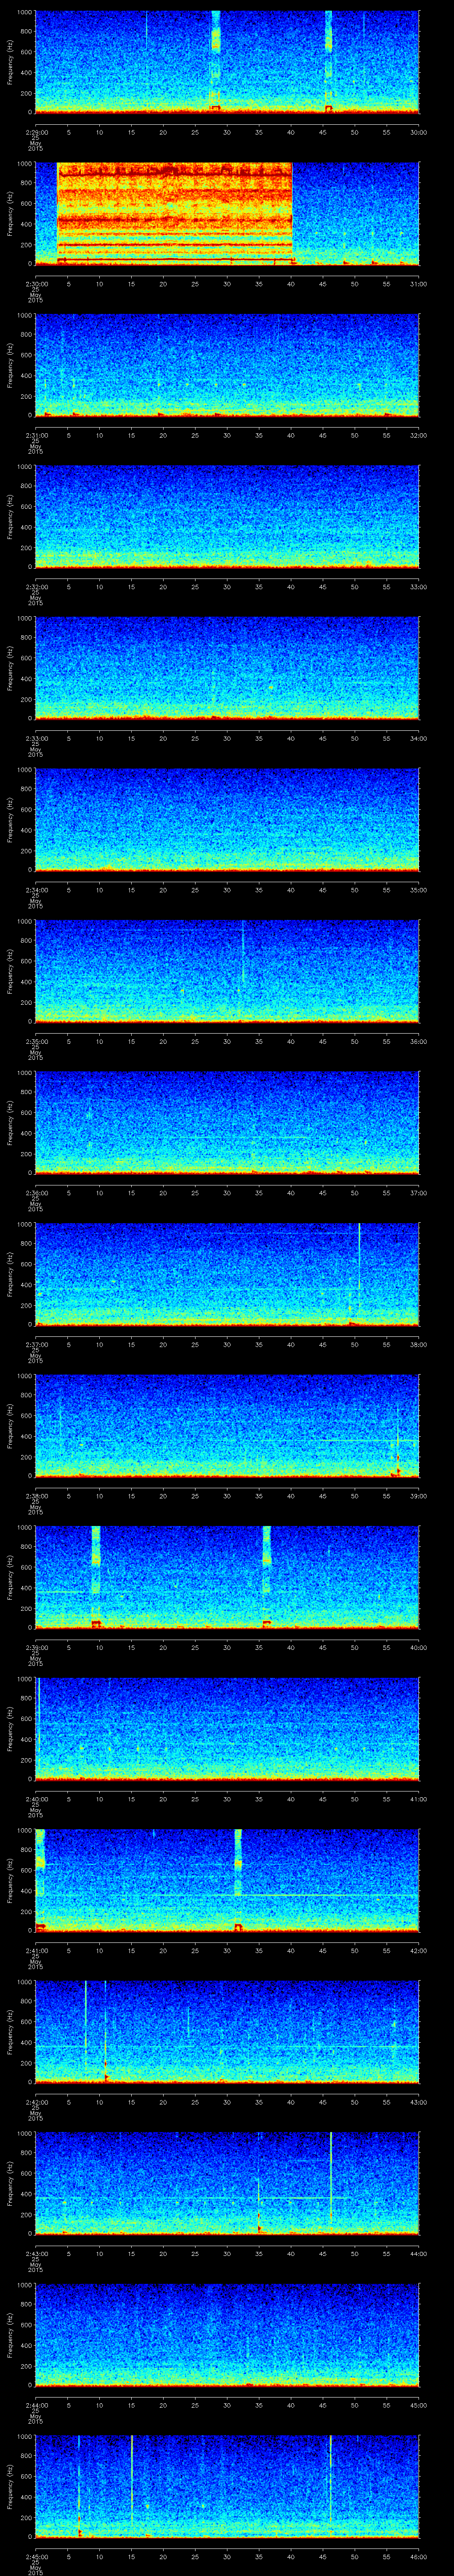Click the 2:29:00 start time label
Image resolution: width=454 pixels, height=2576 pixels.
(x=36, y=132)
